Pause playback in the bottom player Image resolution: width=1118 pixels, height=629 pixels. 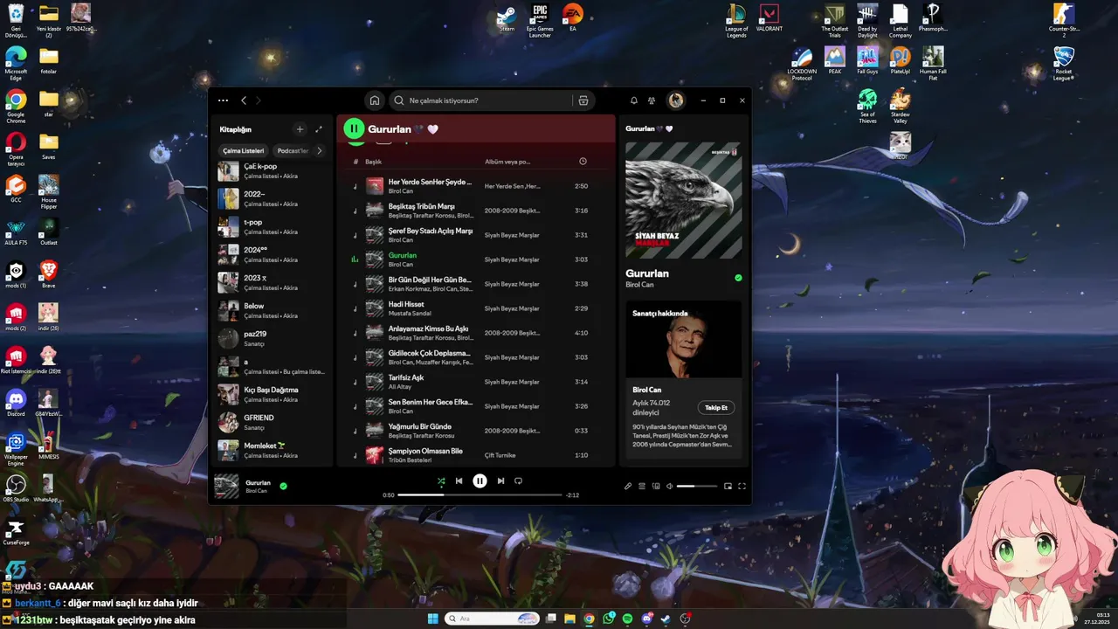click(480, 480)
